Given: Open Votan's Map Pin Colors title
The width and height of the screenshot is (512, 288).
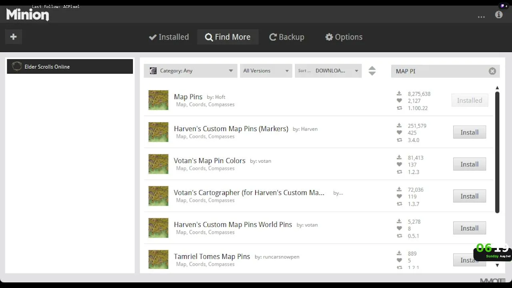Looking at the screenshot, I should [210, 161].
